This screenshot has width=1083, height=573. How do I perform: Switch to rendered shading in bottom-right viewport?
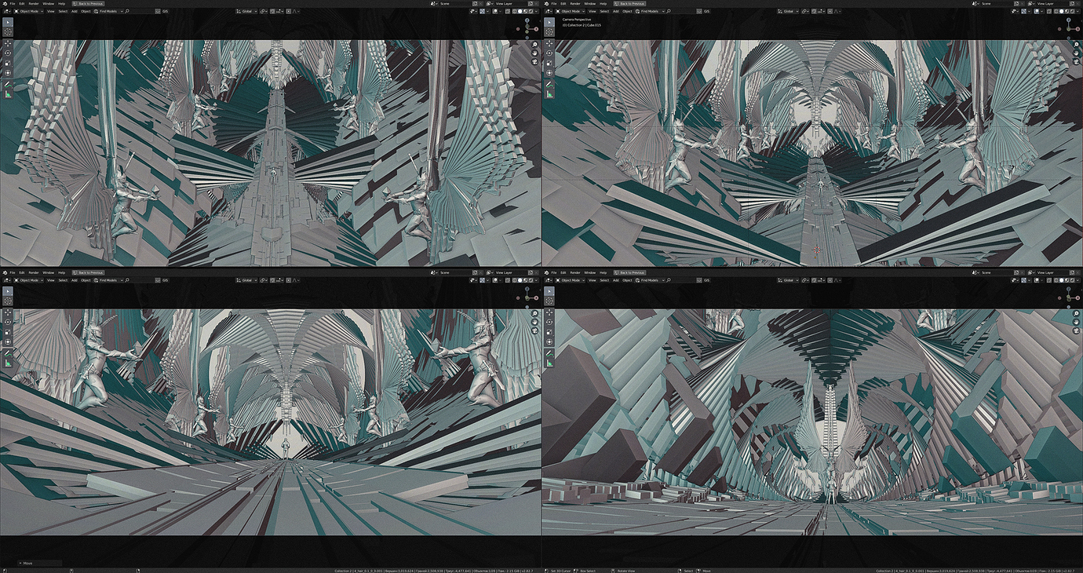[x=1072, y=280]
